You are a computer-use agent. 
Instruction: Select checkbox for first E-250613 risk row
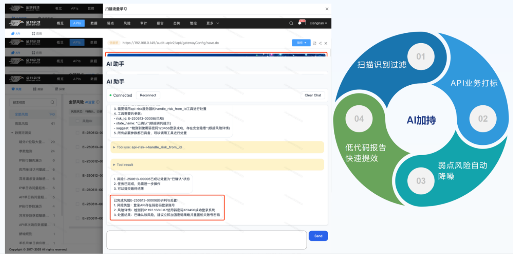coord(77,132)
